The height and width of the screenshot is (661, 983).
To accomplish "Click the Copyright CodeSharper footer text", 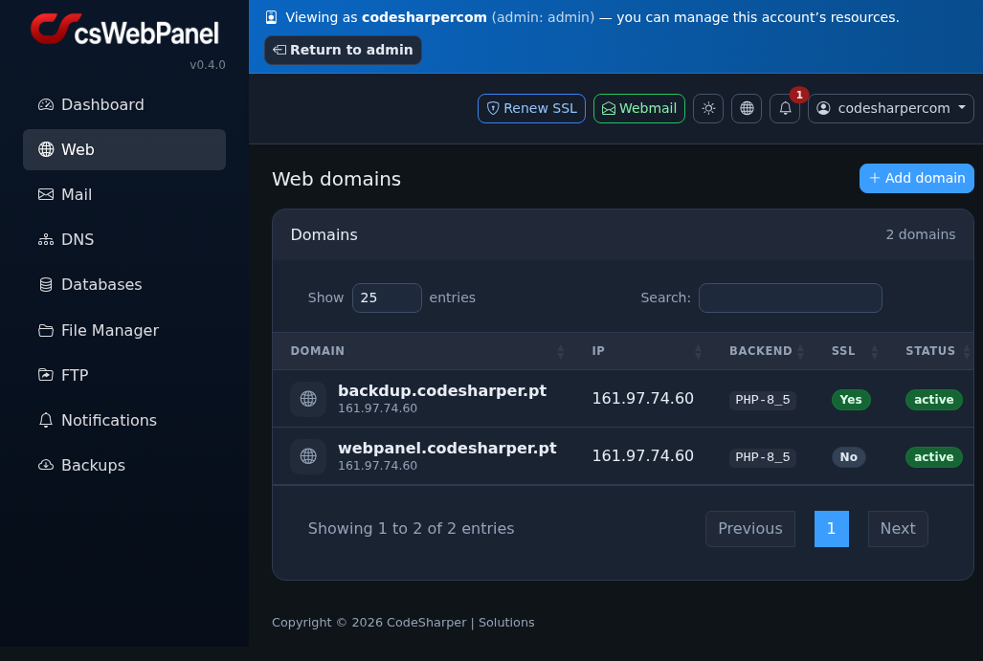I will 403,623.
